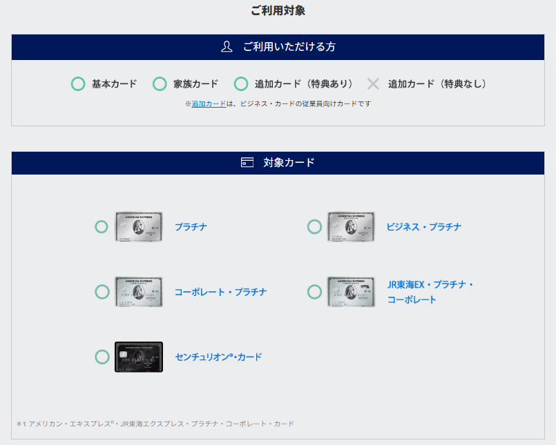Click the ご利用いただける方 header text

(x=289, y=47)
